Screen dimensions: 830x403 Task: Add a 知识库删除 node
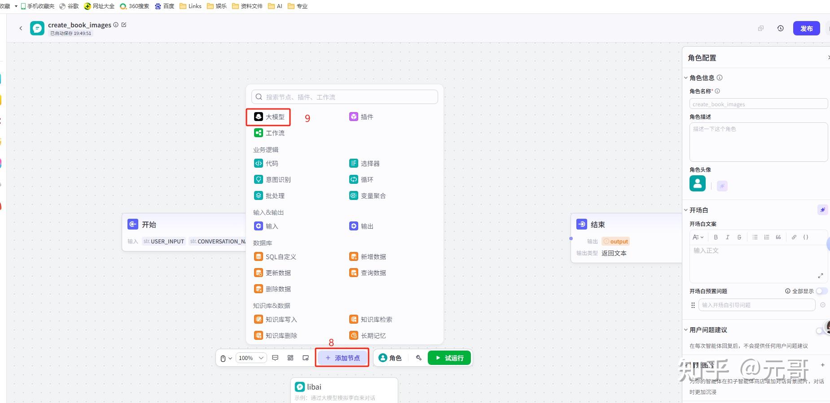click(x=275, y=336)
